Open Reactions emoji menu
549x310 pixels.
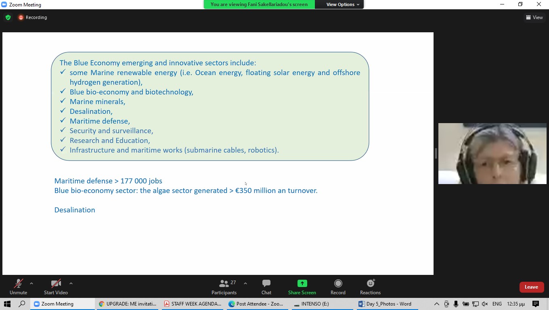coord(370,287)
